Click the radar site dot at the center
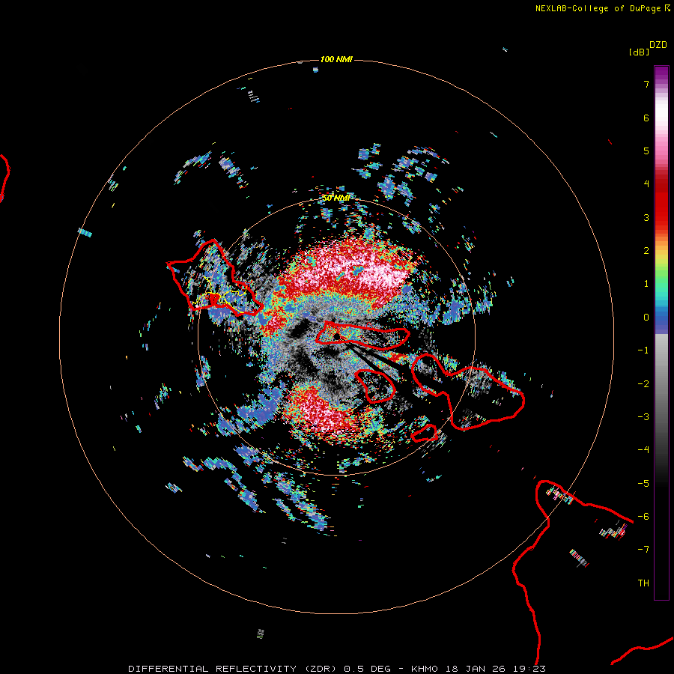This screenshot has height=674, width=674. (336, 336)
